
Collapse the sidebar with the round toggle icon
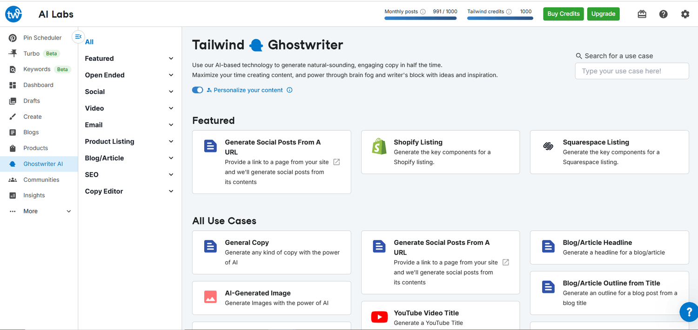78,37
